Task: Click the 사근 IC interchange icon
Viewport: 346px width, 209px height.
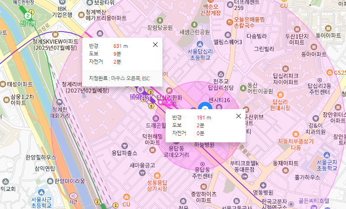Action: point(73,196)
